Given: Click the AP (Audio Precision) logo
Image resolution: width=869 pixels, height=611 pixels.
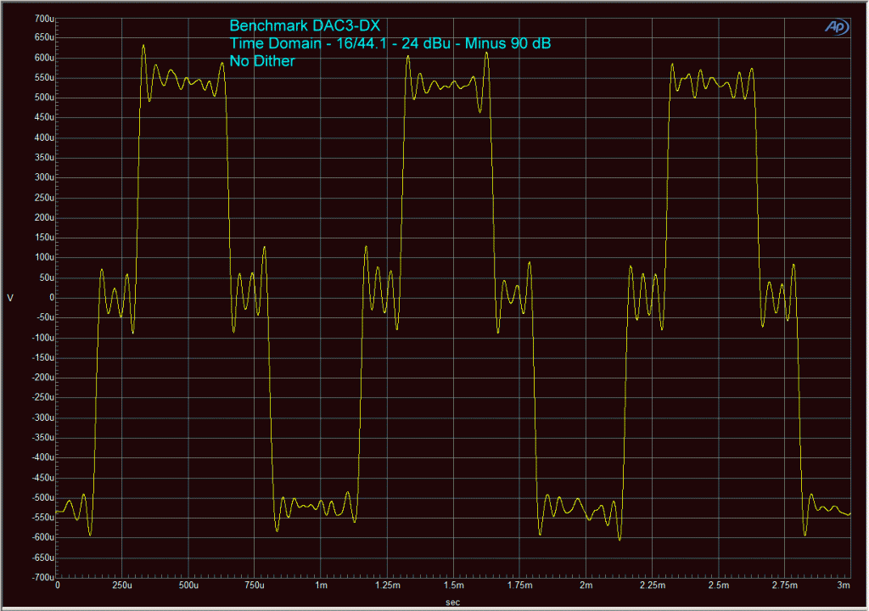Looking at the screenshot, I should click(836, 26).
